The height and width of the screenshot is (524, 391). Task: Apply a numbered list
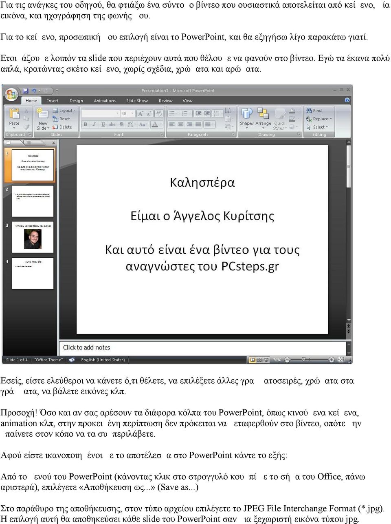[x=185, y=113]
